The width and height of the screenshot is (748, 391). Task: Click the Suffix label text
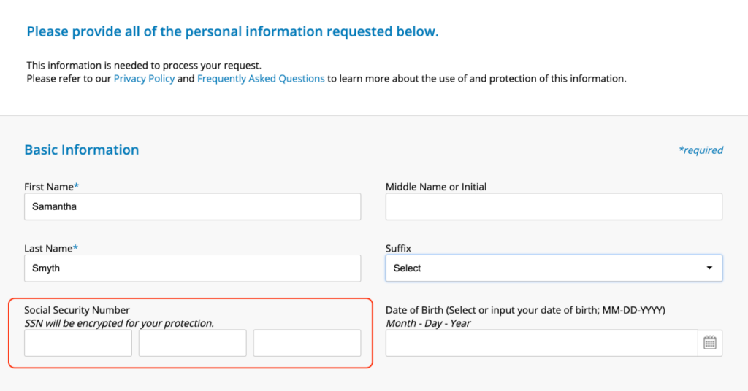(398, 249)
